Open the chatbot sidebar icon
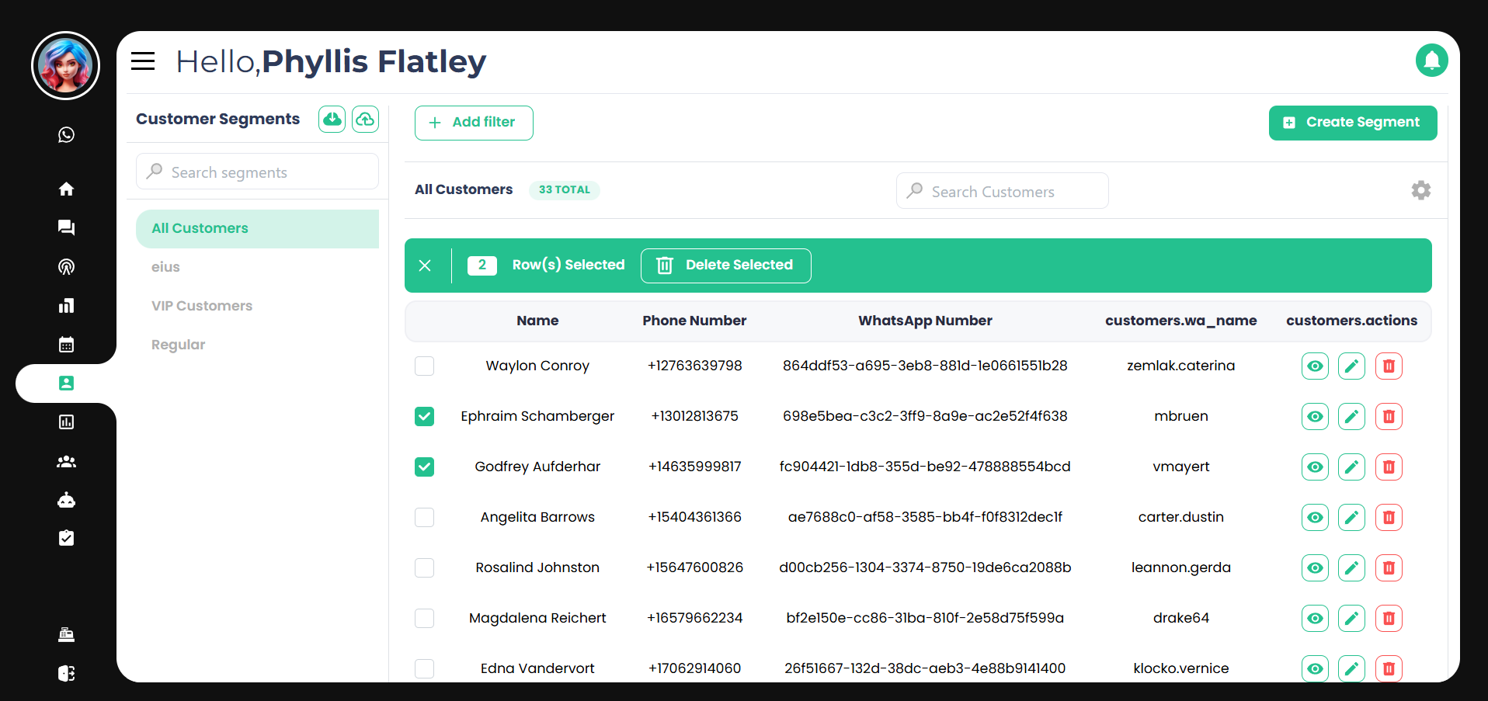 66,499
